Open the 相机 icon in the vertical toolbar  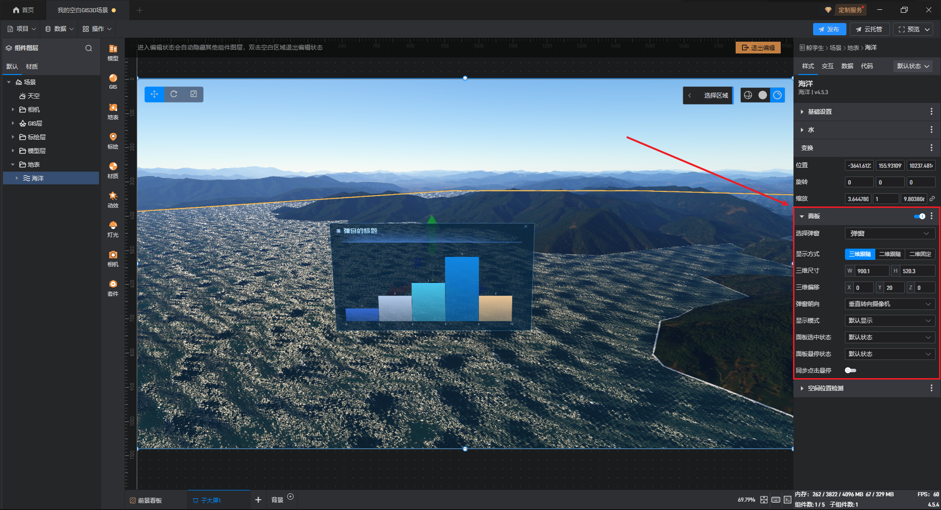point(113,258)
